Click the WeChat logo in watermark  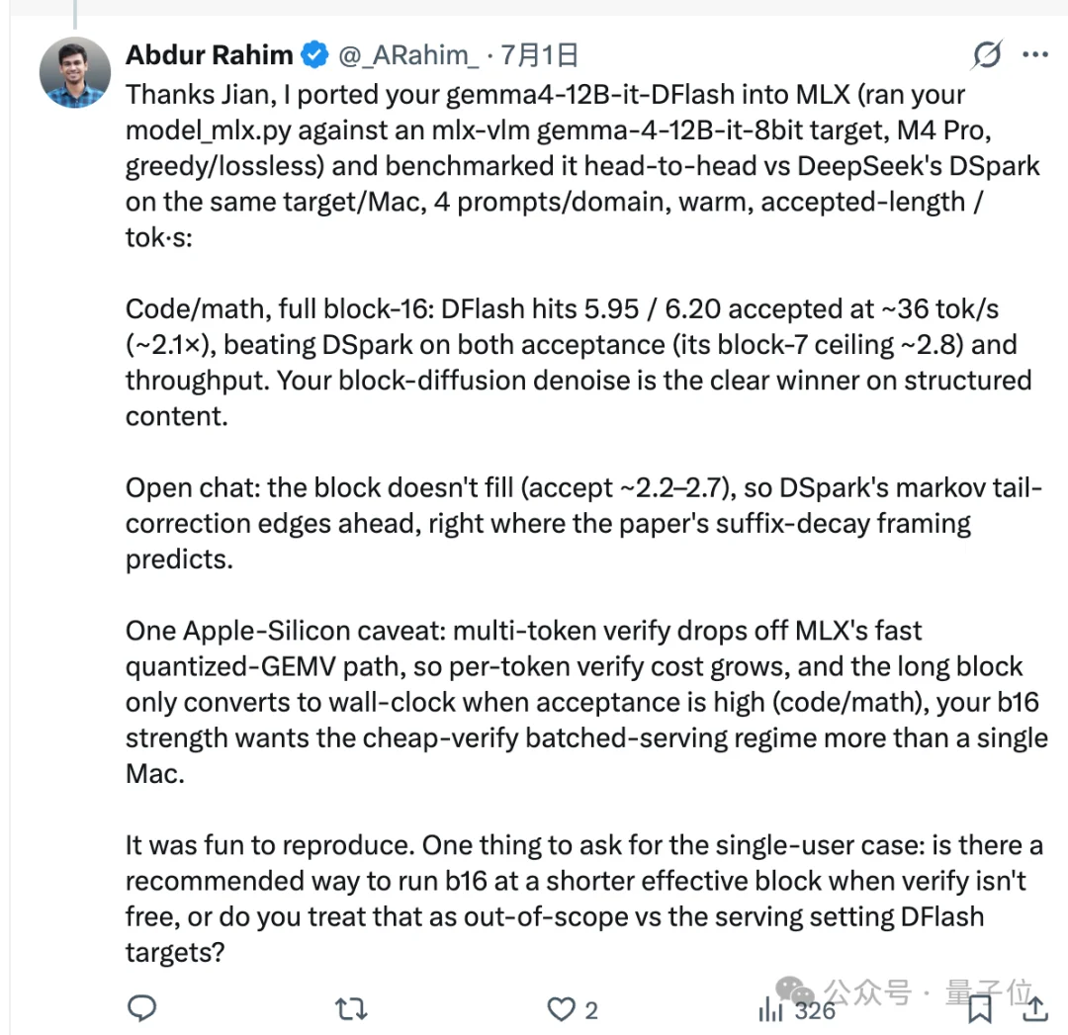[x=795, y=991]
